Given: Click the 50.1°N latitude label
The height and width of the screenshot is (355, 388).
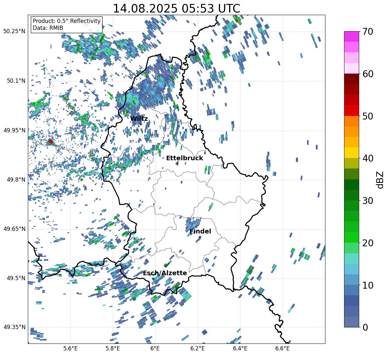Looking at the screenshot, I should point(16,81).
